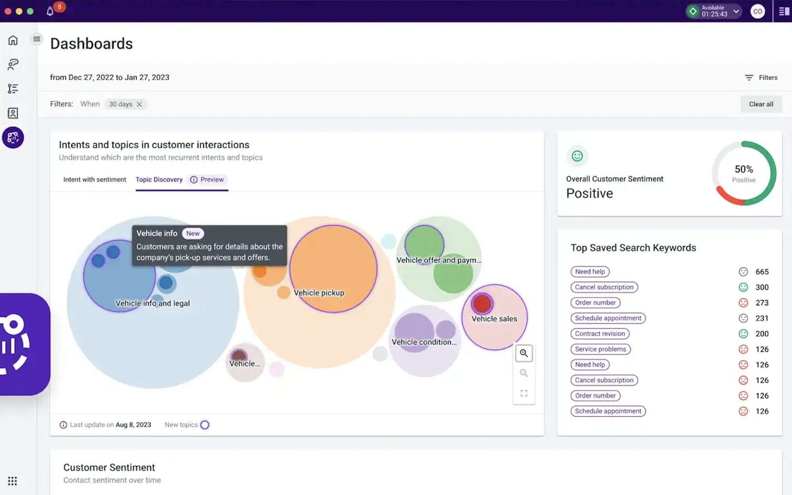Remove the 30 days filter chip
The width and height of the screenshot is (792, 495).
coord(139,104)
